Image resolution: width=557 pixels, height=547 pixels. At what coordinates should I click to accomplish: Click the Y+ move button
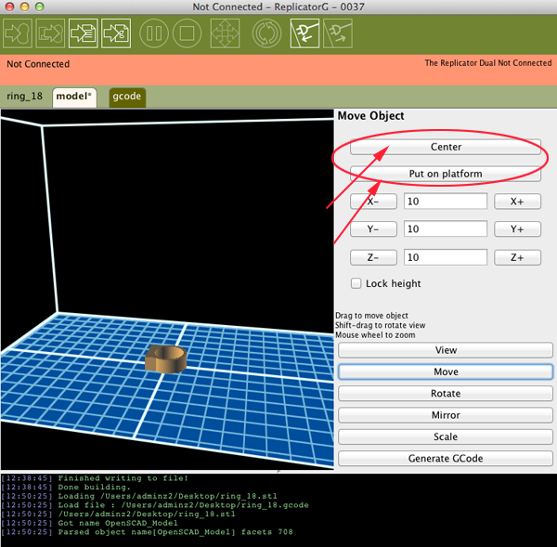[517, 228]
